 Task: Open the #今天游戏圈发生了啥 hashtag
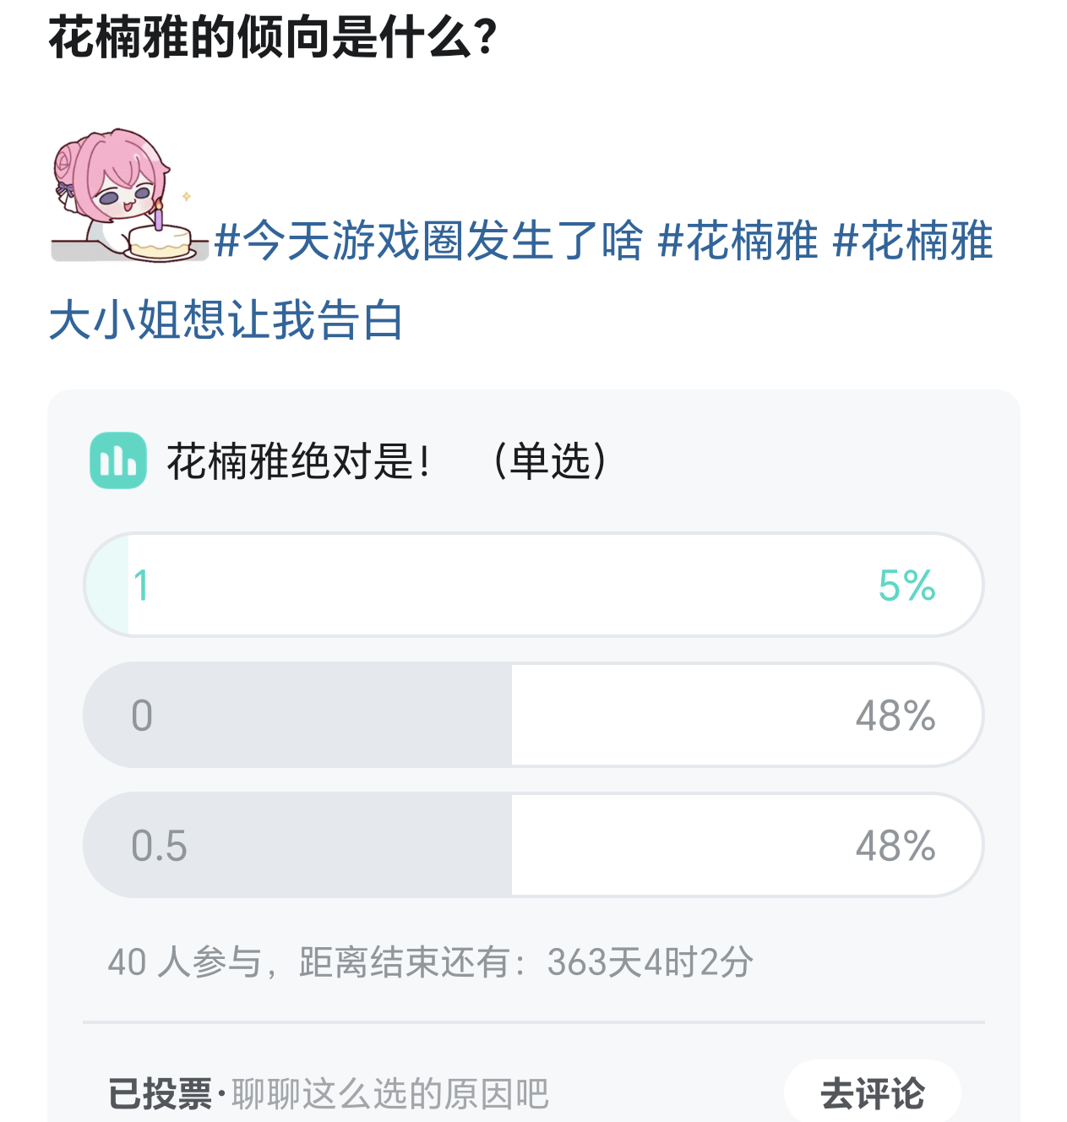[428, 241]
